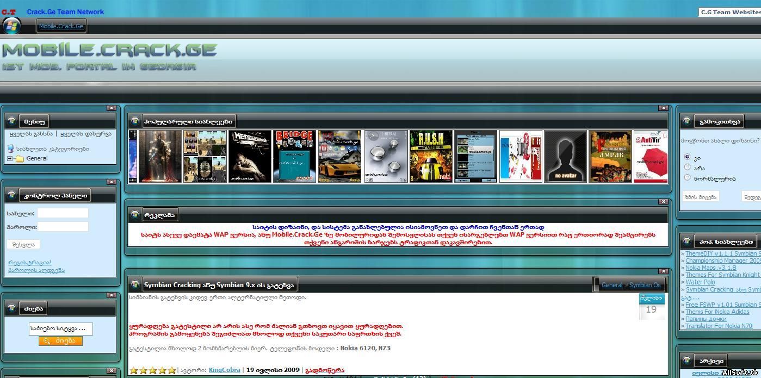This screenshot has width=761, height=378.
Task: Open the Symbian Os breadcrumb link
Action: (645, 285)
